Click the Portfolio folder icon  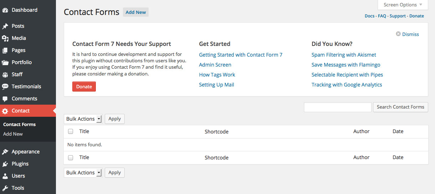point(5,62)
